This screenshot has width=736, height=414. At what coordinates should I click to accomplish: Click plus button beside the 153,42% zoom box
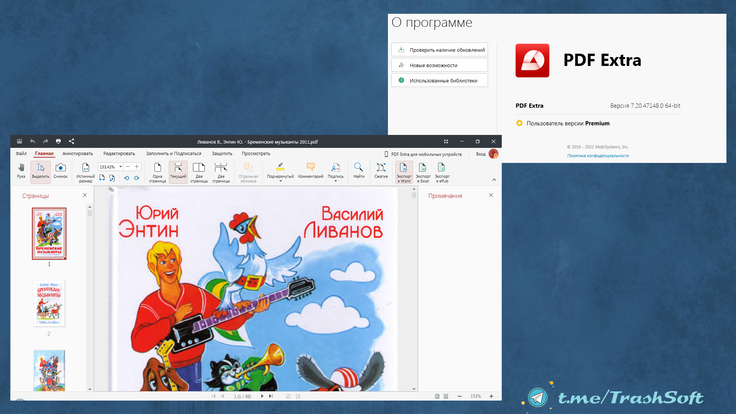coord(136,166)
